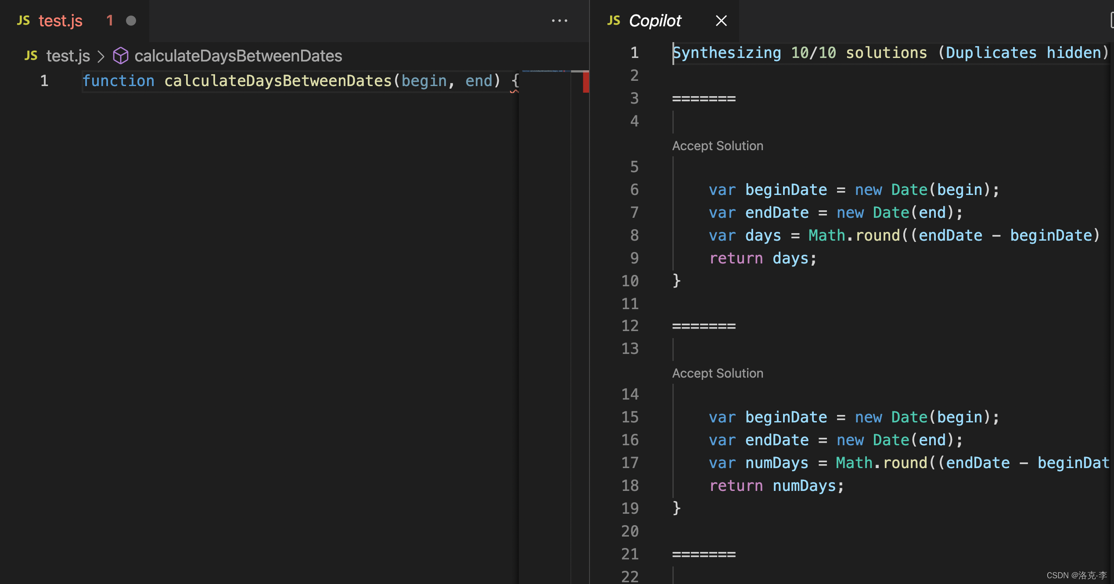
Task: Click the unsaved changes dot on test.js
Action: coord(131,21)
